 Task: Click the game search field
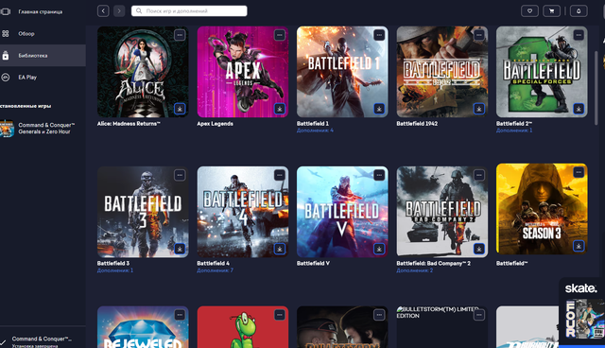[189, 11]
